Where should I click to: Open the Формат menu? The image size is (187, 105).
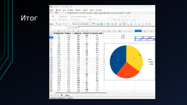point(78,10)
